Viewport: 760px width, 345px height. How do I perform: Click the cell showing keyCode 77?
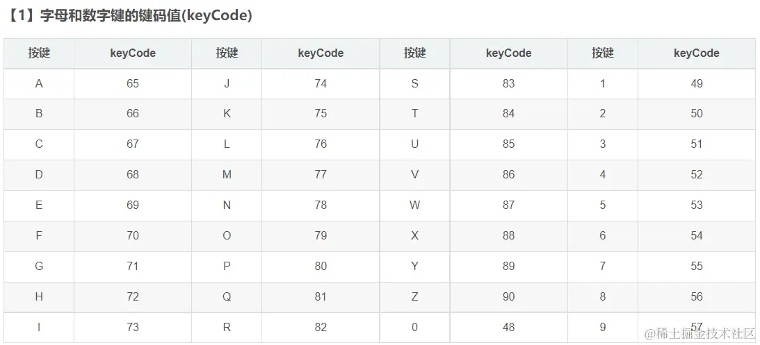[321, 174]
